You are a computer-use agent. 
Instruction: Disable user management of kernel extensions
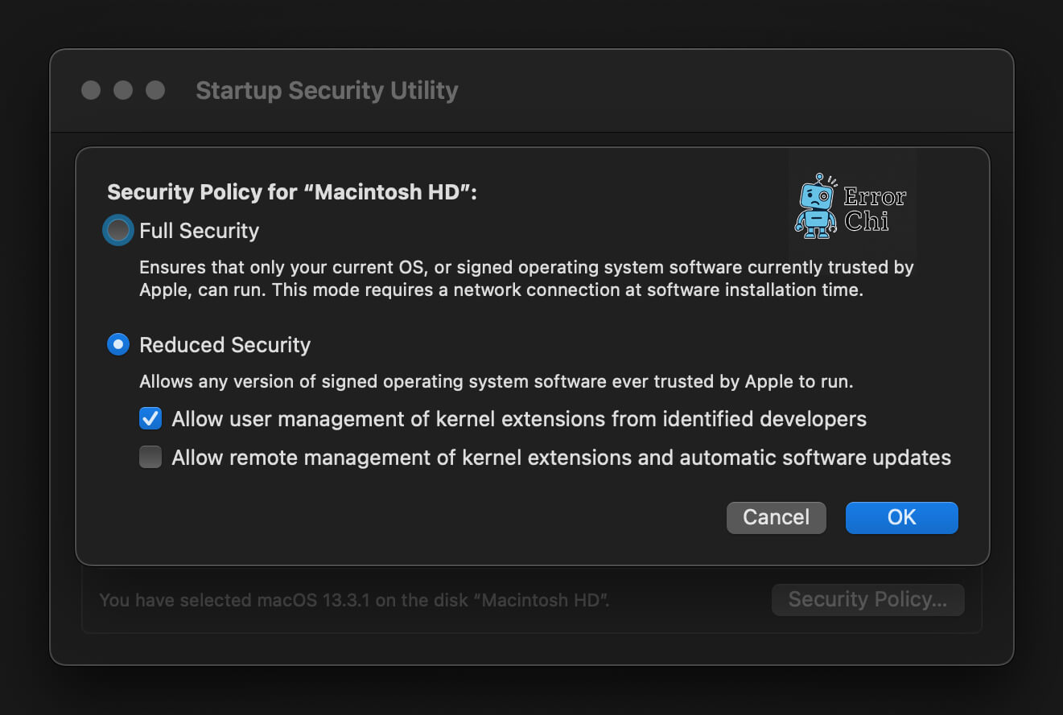pos(150,418)
